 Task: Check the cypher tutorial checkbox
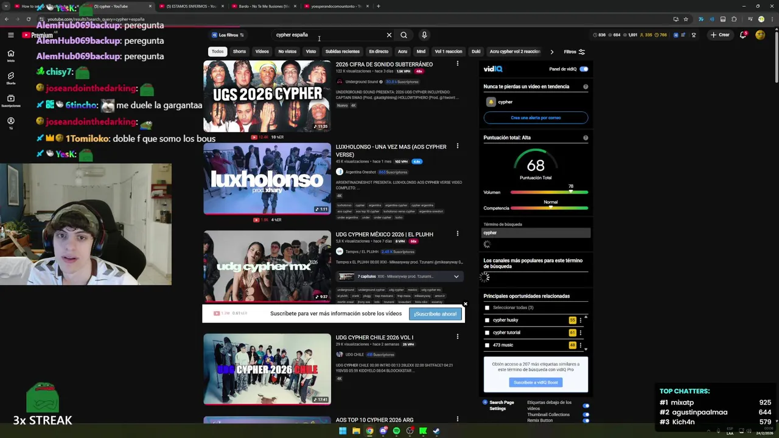tap(487, 333)
